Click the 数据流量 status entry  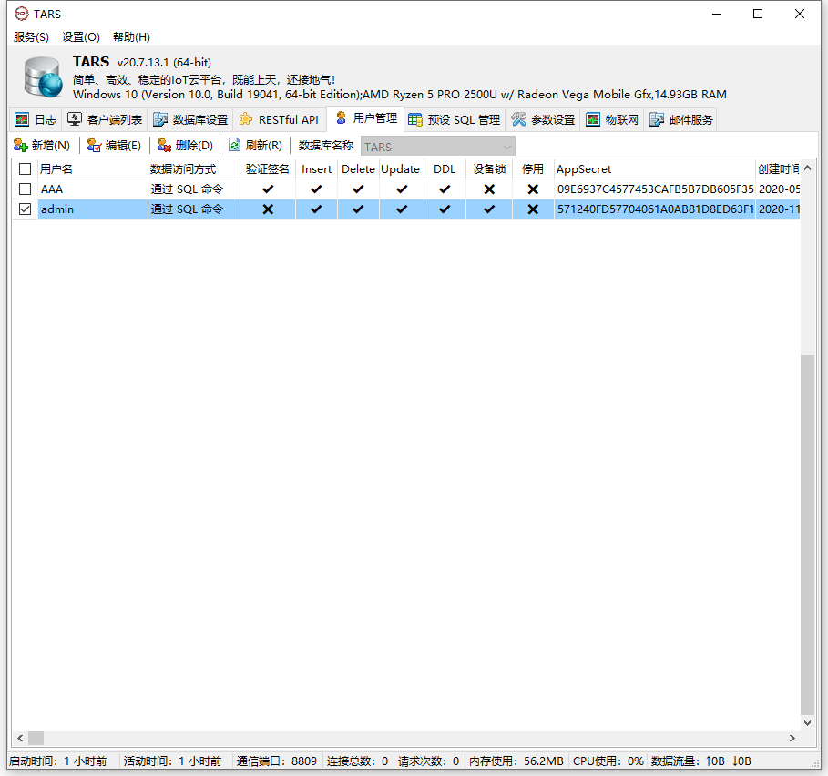pyautogui.click(x=700, y=761)
